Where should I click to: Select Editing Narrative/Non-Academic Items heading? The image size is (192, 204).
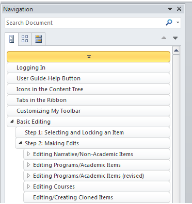tap(97, 154)
